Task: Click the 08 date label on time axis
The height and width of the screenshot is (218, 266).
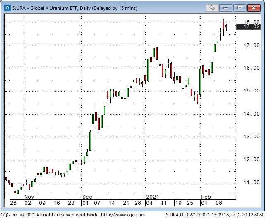Action: click(218, 203)
